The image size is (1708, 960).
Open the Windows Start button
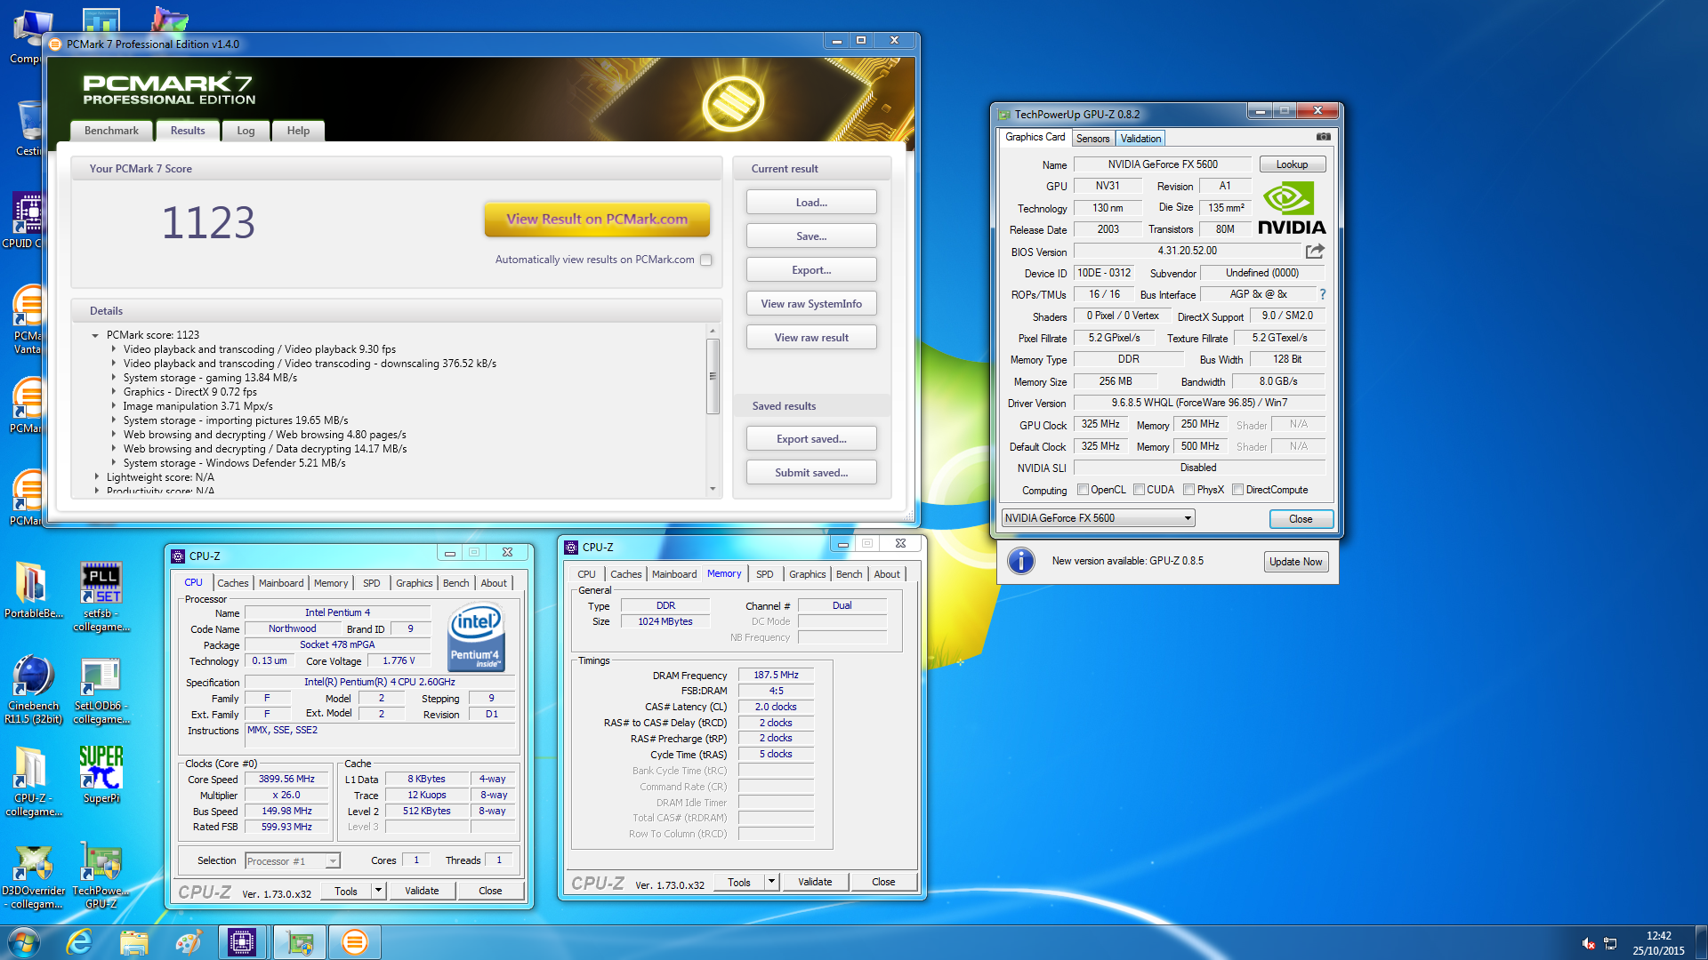pyautogui.click(x=23, y=942)
